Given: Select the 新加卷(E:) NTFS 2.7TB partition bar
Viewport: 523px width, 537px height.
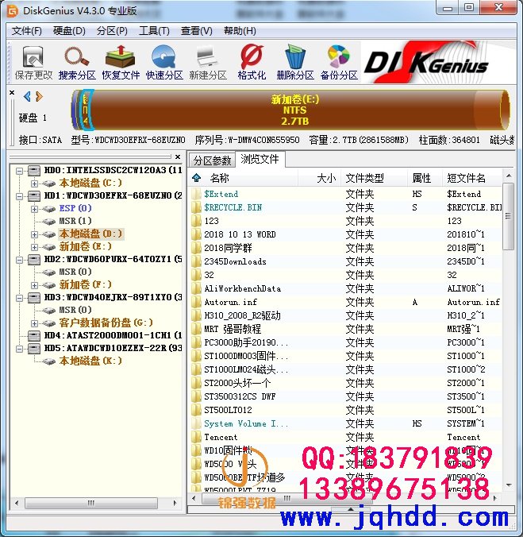Looking at the screenshot, I should point(295,110).
